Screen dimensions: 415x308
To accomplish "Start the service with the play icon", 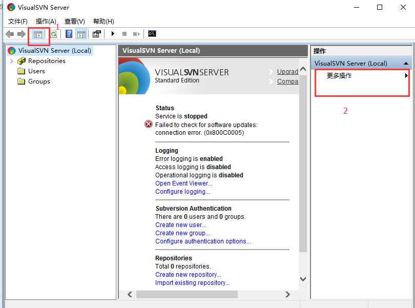I will click(x=113, y=34).
